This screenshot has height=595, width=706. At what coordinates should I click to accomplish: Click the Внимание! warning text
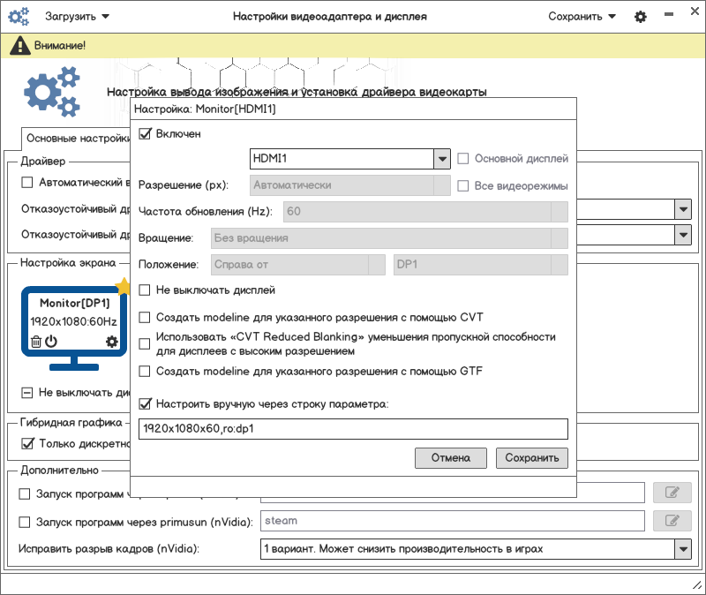coord(60,46)
